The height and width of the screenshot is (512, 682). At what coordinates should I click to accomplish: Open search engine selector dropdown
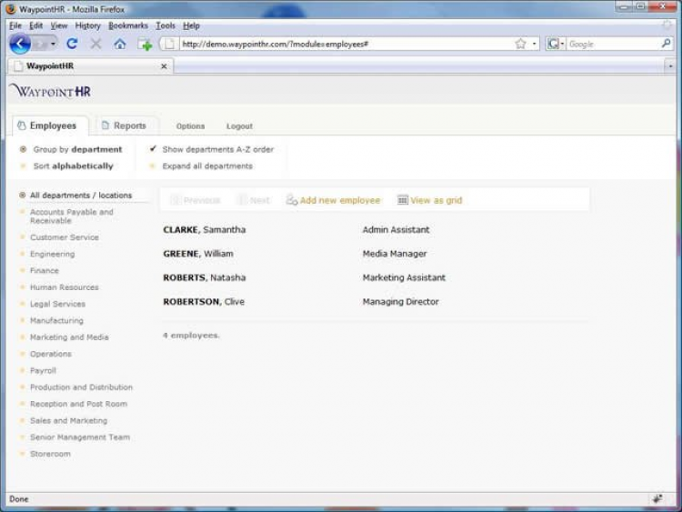point(562,44)
